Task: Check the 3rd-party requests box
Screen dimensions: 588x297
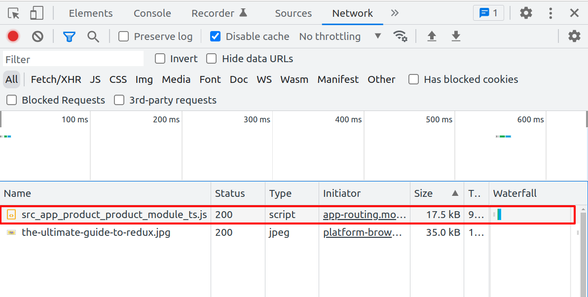Action: (x=119, y=100)
